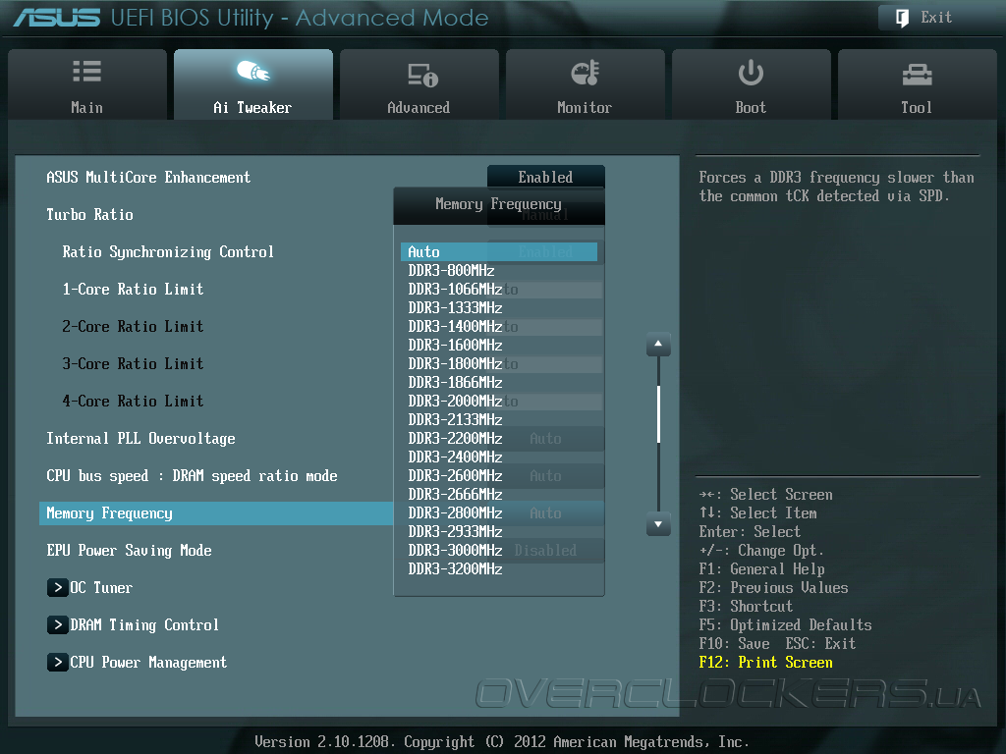This screenshot has width=1006, height=754.
Task: Click the scrollbar up arrow
Action: click(658, 345)
